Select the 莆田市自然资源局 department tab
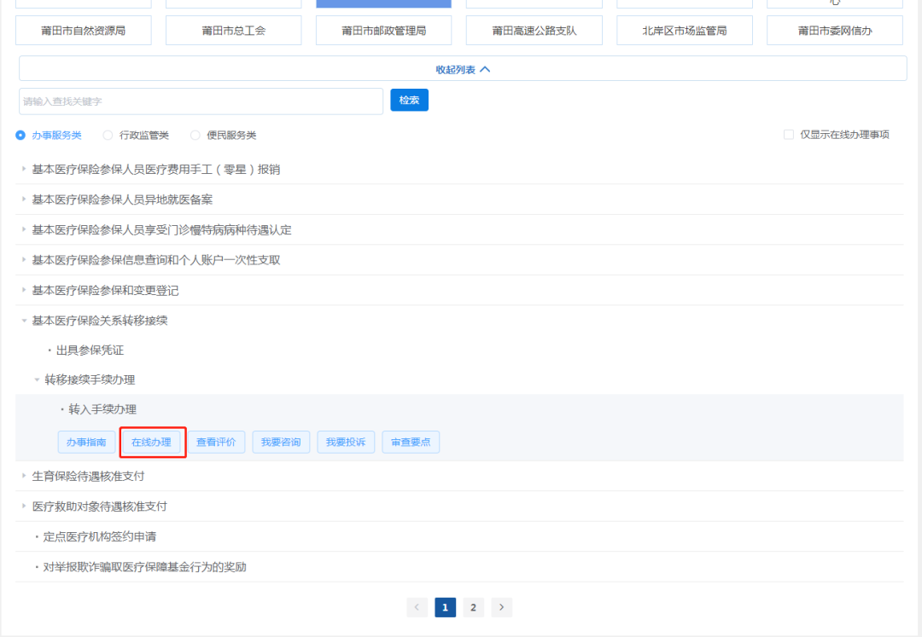 click(x=84, y=31)
